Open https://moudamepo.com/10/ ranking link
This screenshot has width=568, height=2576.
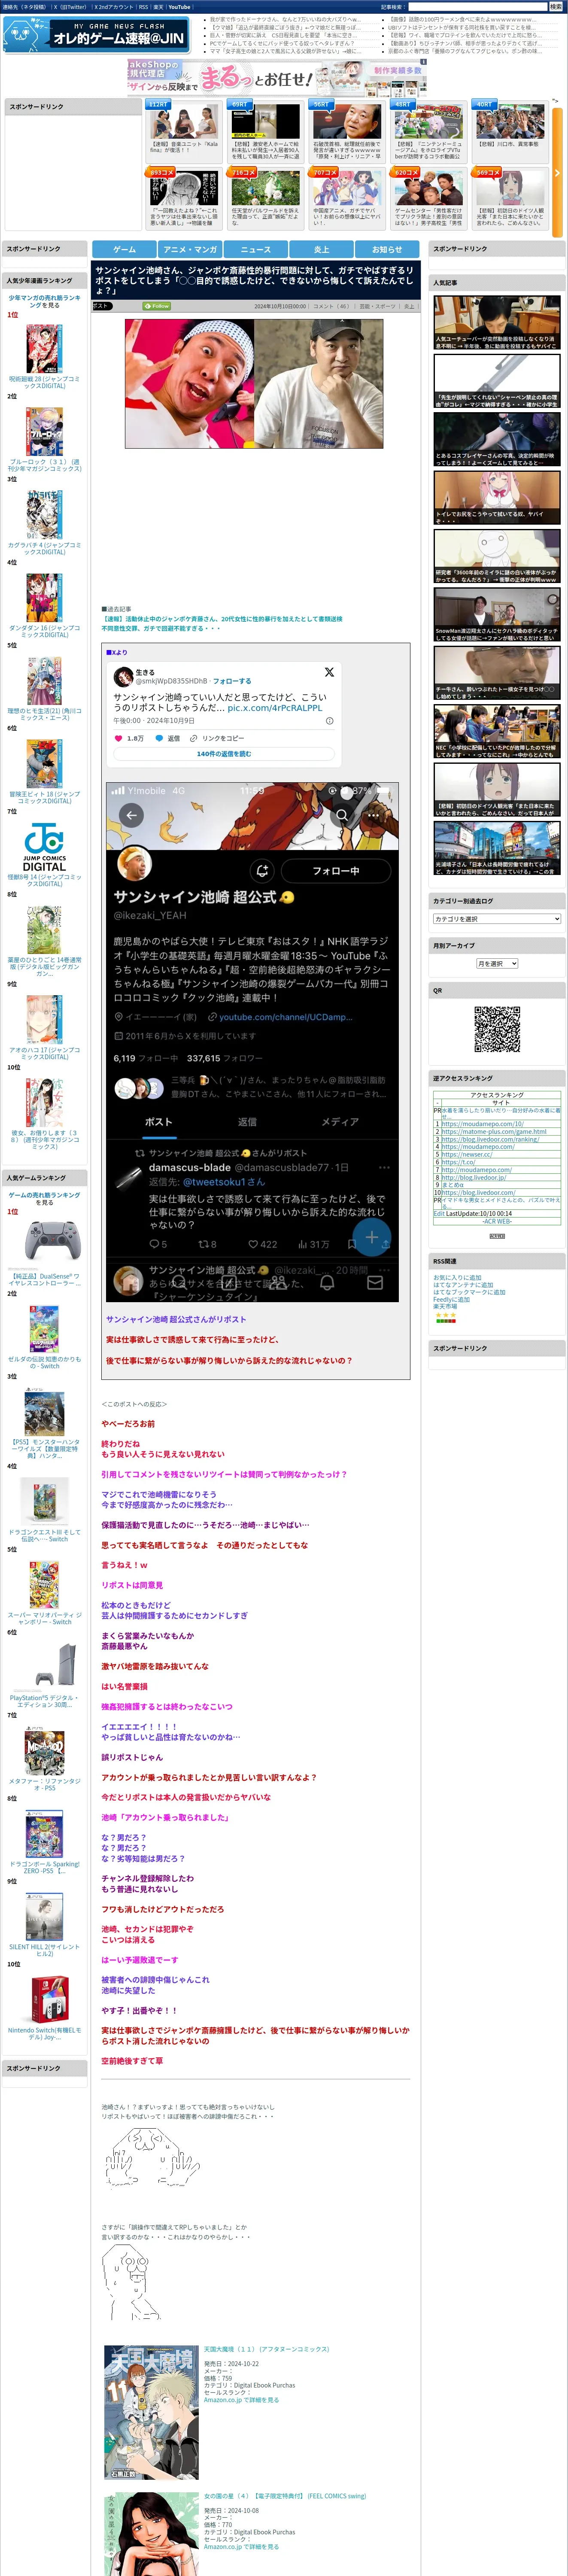click(482, 1124)
